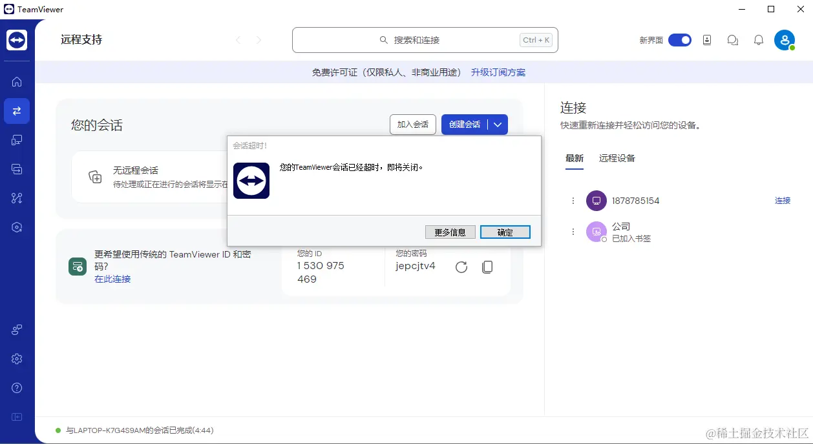This screenshot has height=444, width=813.
Task: Click the session completed status at the bottom
Action: (140, 430)
